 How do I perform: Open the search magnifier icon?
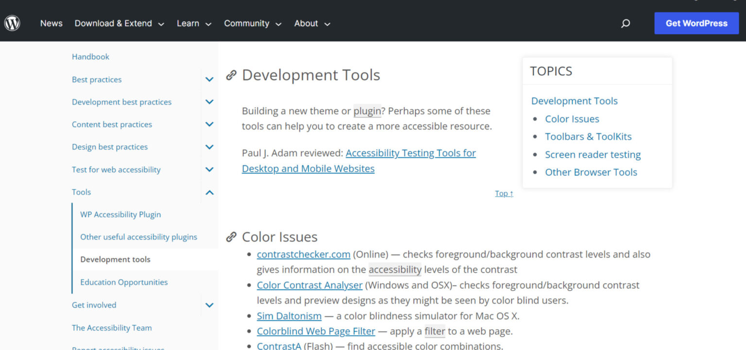(626, 23)
